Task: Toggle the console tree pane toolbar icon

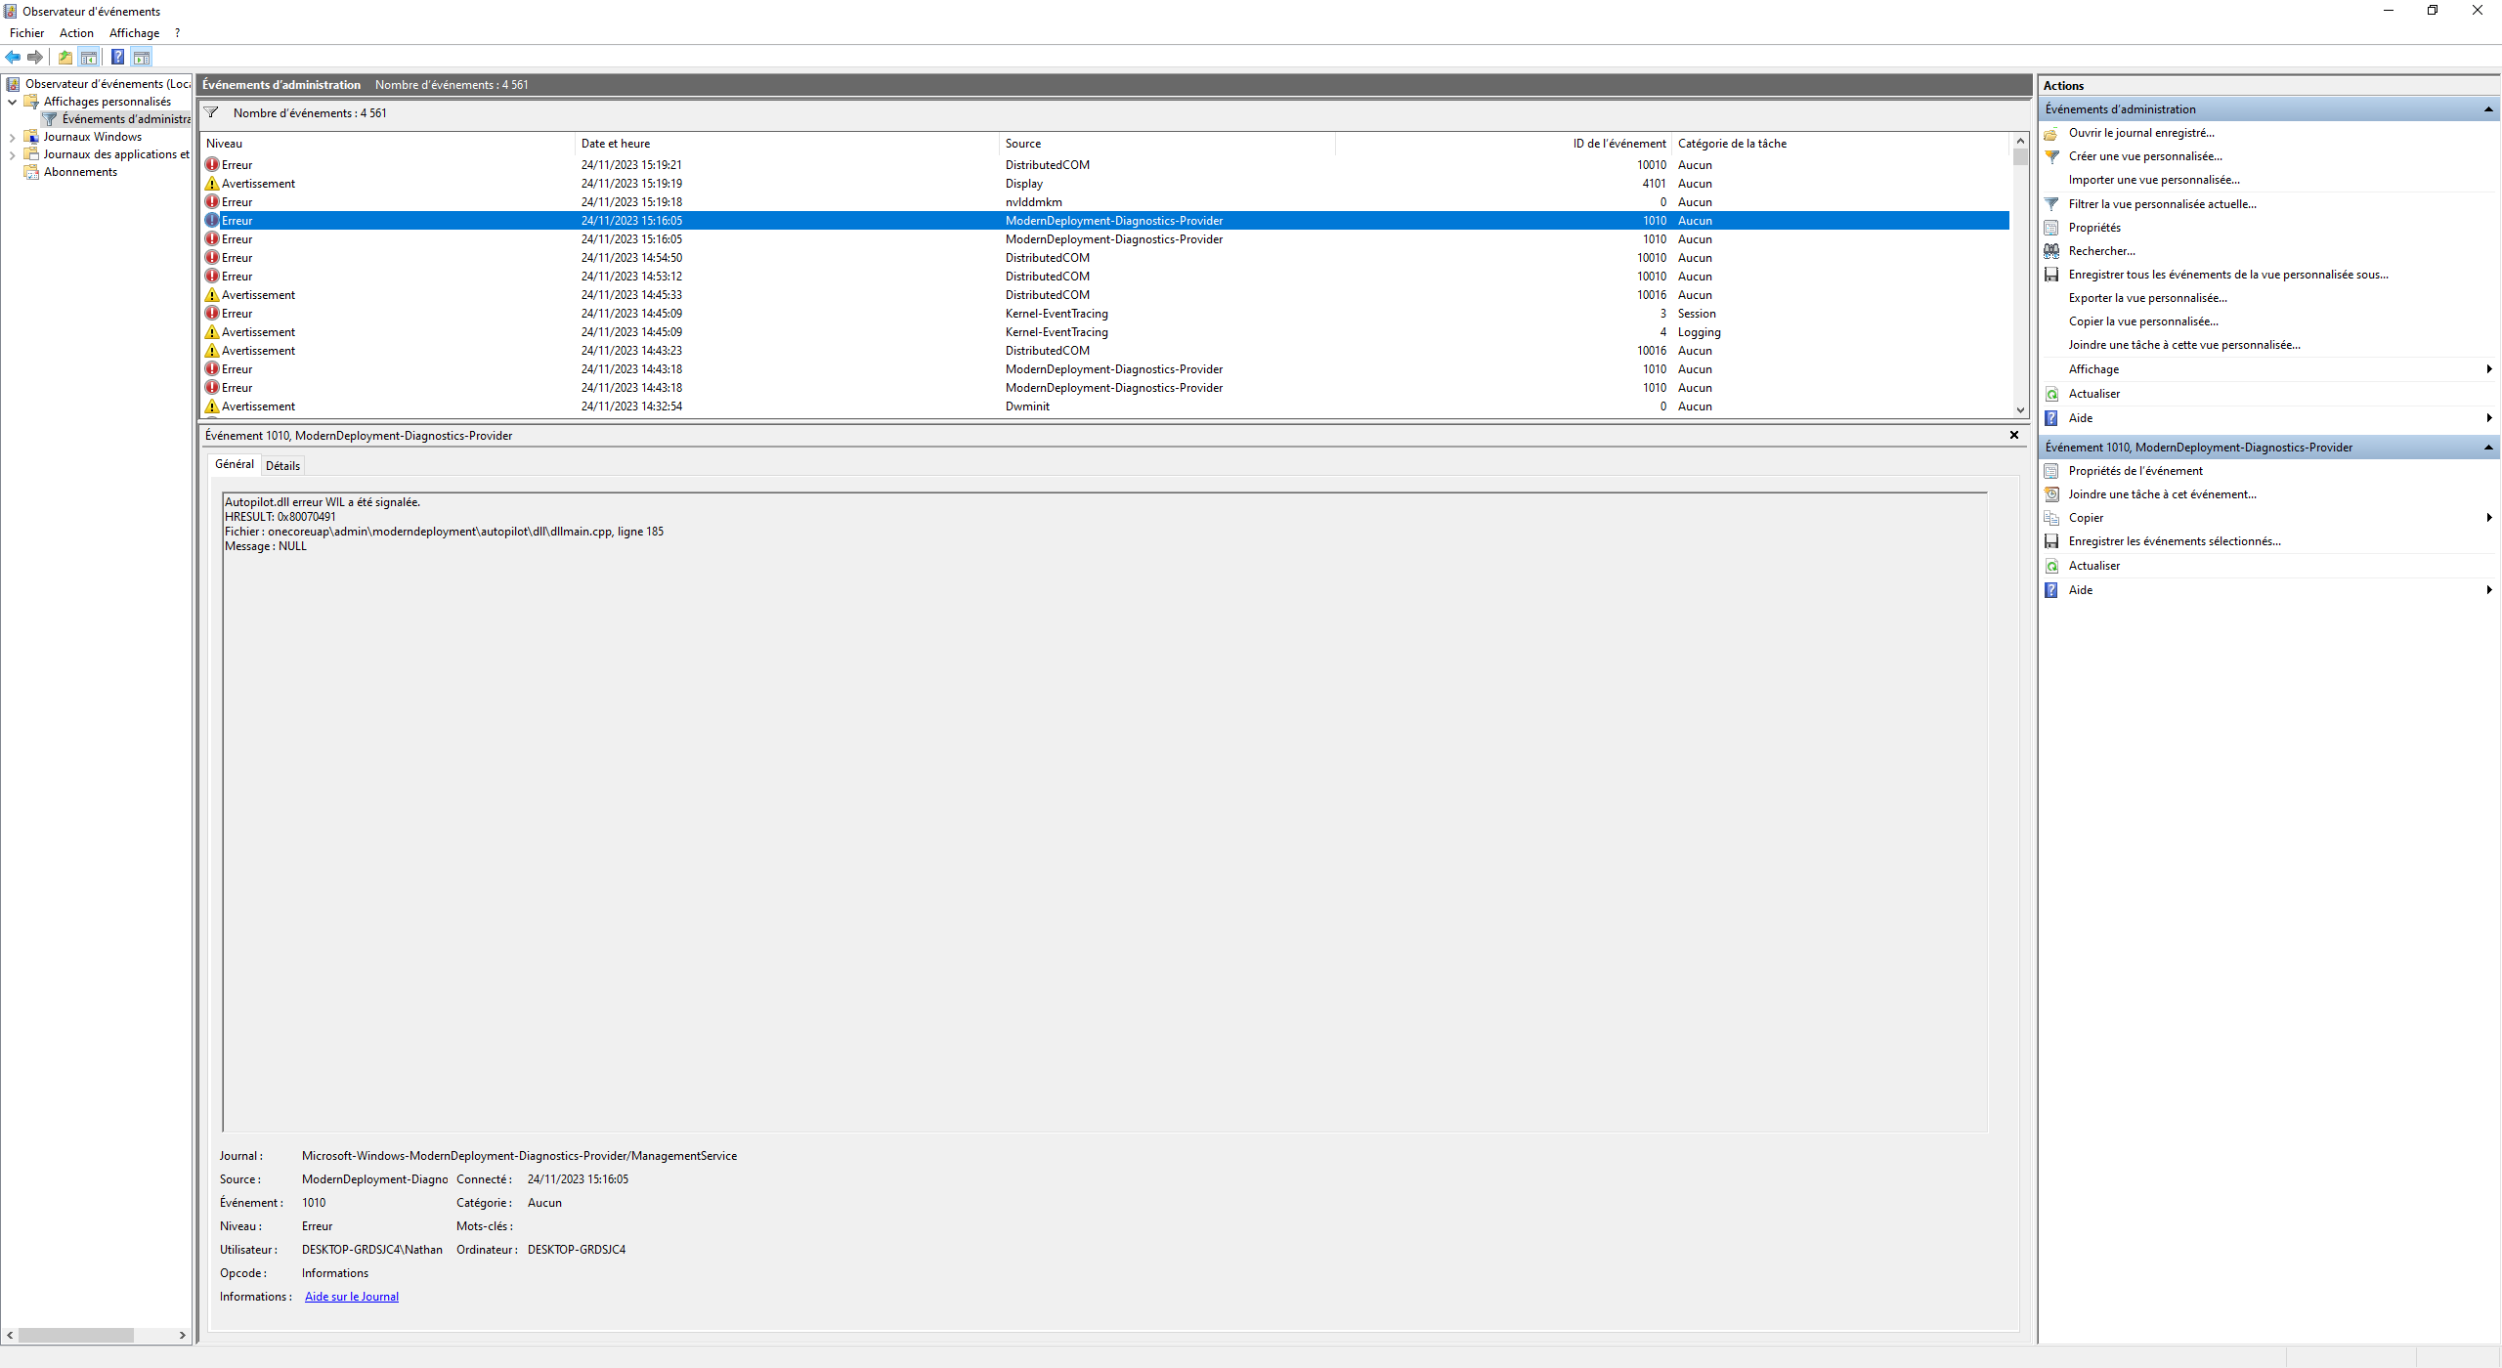Action: pyautogui.click(x=89, y=57)
